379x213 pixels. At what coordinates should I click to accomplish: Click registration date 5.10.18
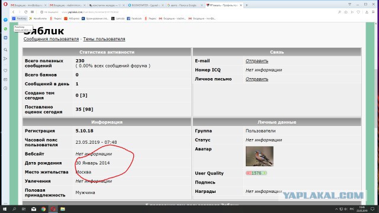[x=84, y=131]
